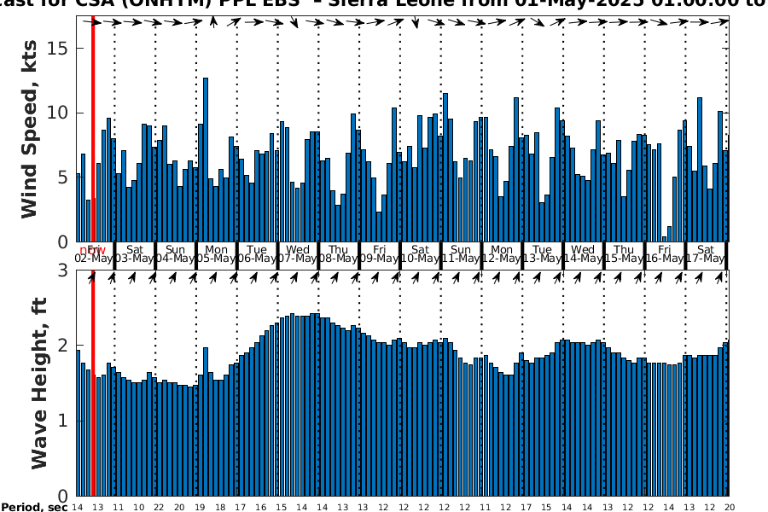This screenshot has height=512, width=768.
Task: Select the period value 18
Action: pos(220,508)
